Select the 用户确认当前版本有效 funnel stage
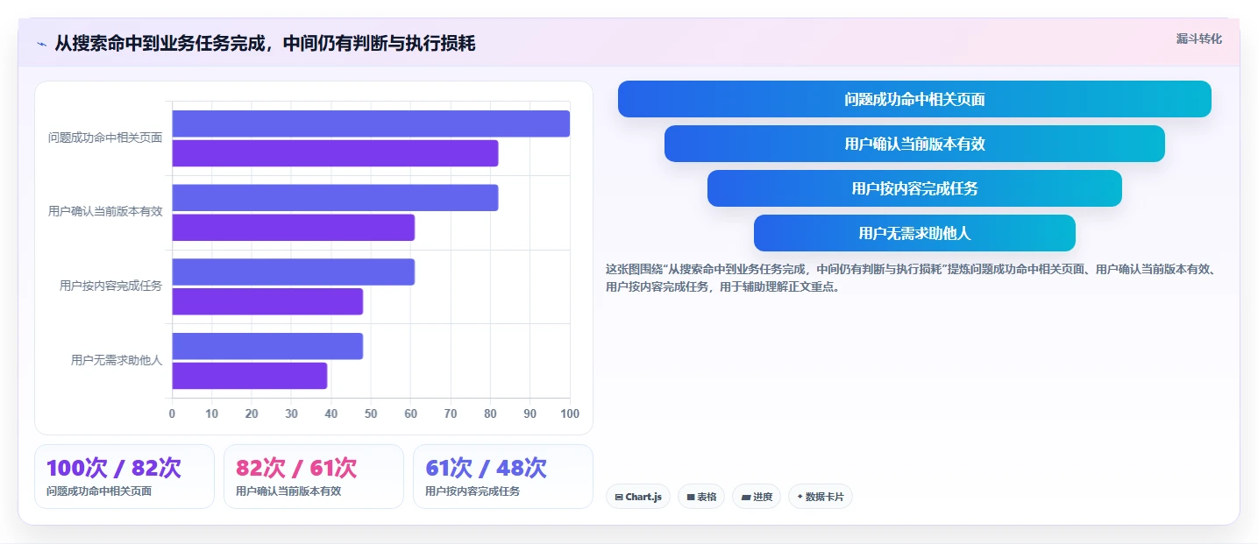1258x544 pixels. pyautogui.click(x=914, y=144)
